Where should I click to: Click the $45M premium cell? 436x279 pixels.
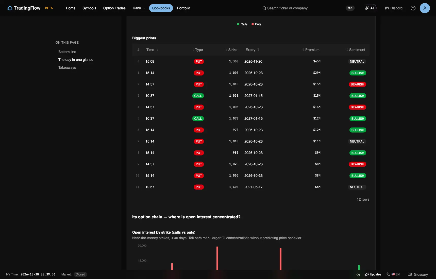[x=317, y=61]
